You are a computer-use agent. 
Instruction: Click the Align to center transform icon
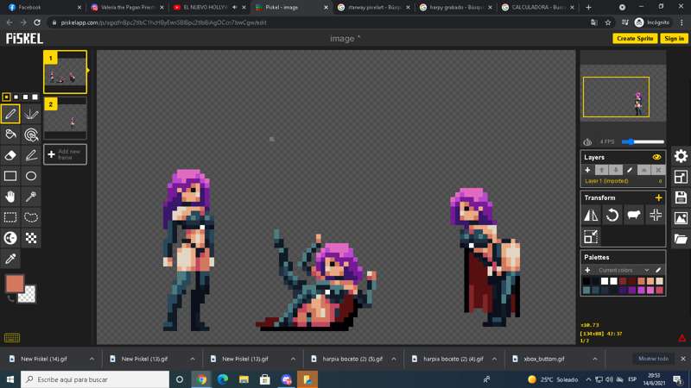point(656,215)
